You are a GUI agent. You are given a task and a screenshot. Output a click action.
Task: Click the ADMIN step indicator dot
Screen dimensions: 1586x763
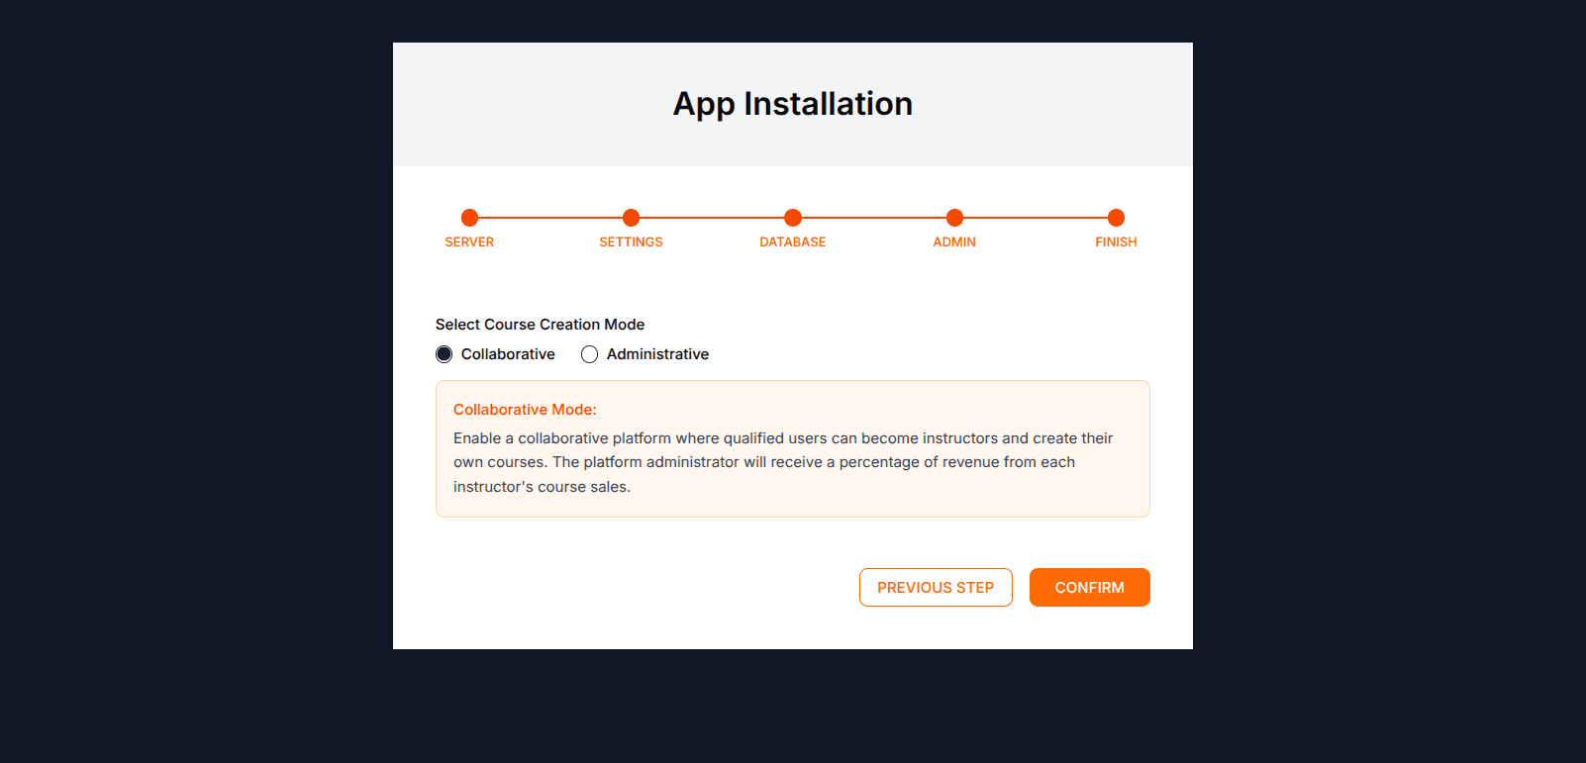pyautogui.click(x=953, y=218)
